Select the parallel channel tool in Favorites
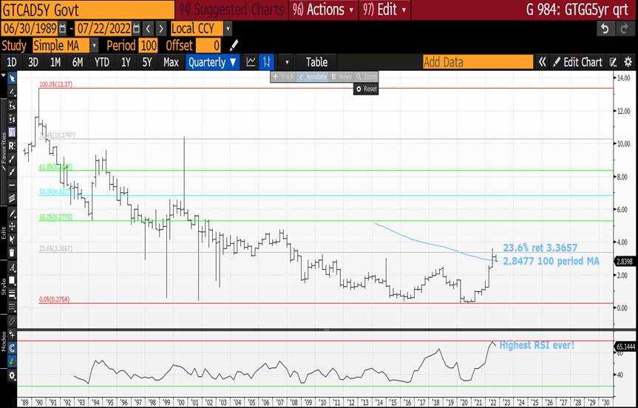638x408 pixels. click(12, 199)
